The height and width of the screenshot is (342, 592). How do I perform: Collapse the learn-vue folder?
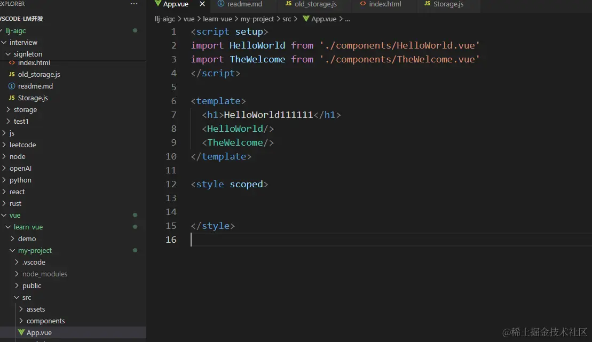click(x=28, y=227)
